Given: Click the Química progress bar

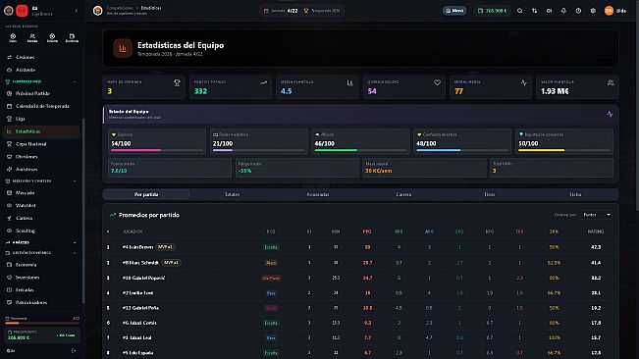Looking at the screenshot, I should click(x=157, y=150).
